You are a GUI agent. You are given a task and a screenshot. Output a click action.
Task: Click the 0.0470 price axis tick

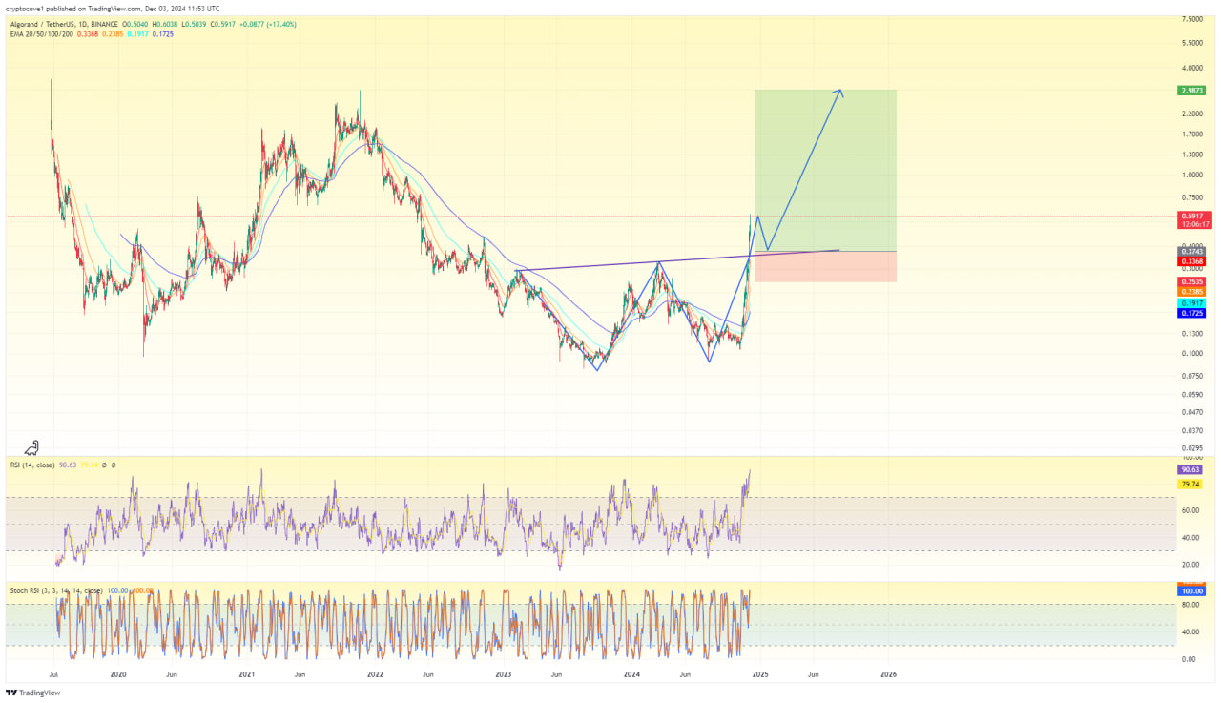[x=1191, y=412]
